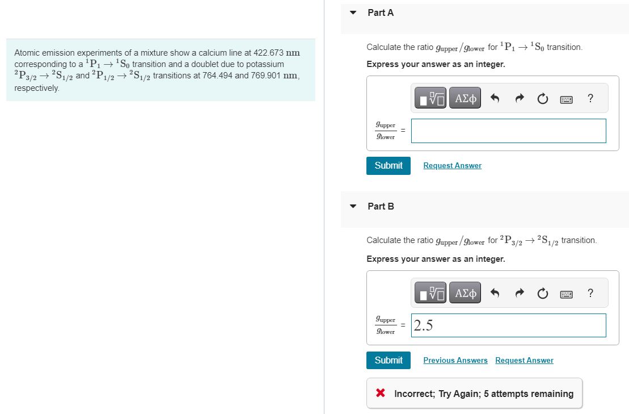Collapse the Part B section

point(352,206)
